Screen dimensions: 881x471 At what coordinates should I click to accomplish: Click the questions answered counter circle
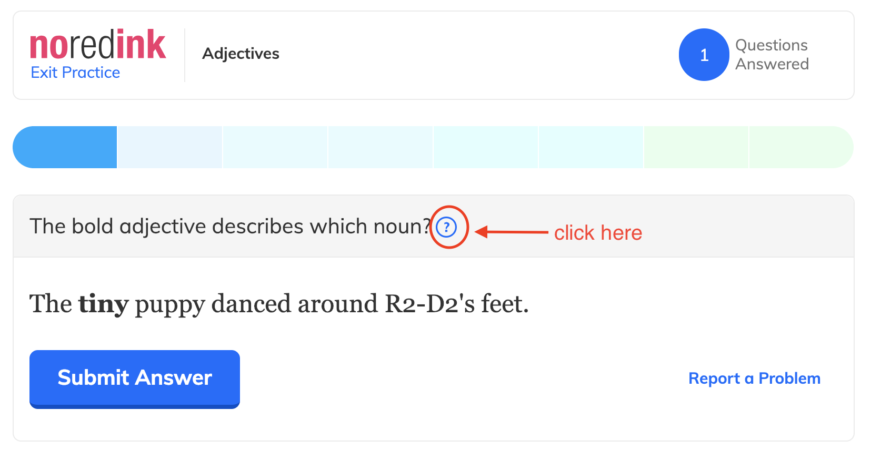pos(704,55)
